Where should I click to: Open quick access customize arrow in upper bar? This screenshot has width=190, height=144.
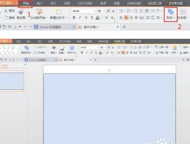tap(30, 27)
